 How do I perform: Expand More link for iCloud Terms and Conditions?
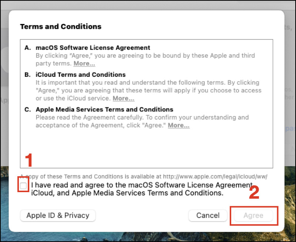point(123,98)
